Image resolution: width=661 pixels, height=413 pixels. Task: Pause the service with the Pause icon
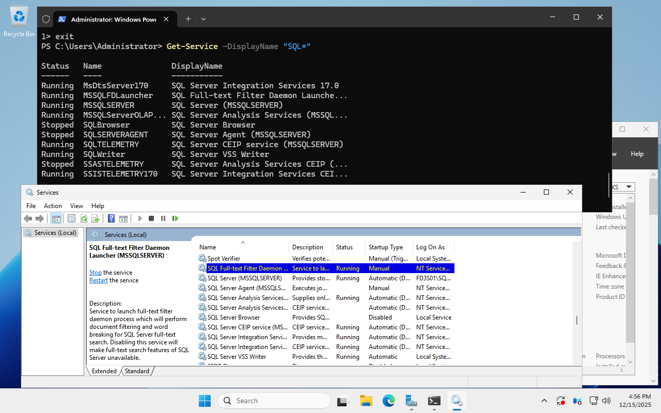(x=163, y=218)
